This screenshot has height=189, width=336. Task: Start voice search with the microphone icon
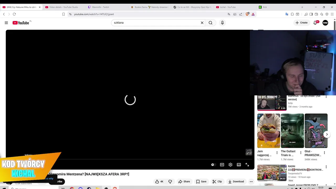point(222,23)
